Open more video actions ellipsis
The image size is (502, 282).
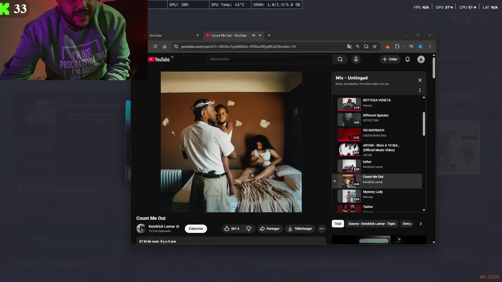pyautogui.click(x=322, y=229)
